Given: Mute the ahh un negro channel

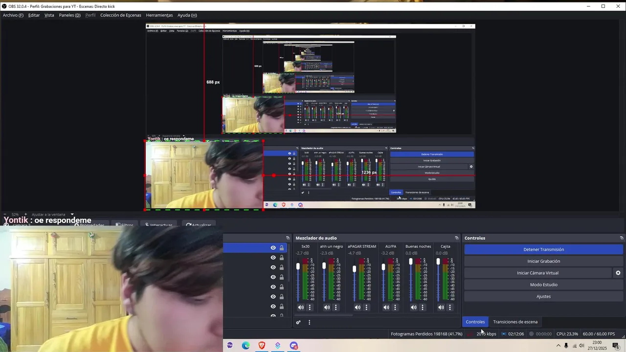Looking at the screenshot, I should point(327,308).
